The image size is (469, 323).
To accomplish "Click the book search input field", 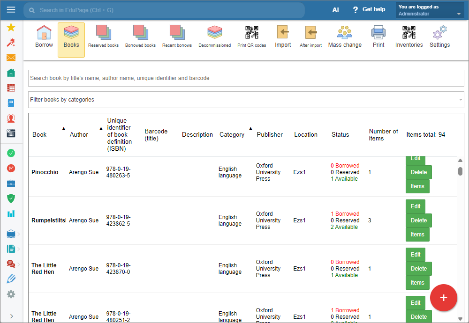I will coord(246,78).
